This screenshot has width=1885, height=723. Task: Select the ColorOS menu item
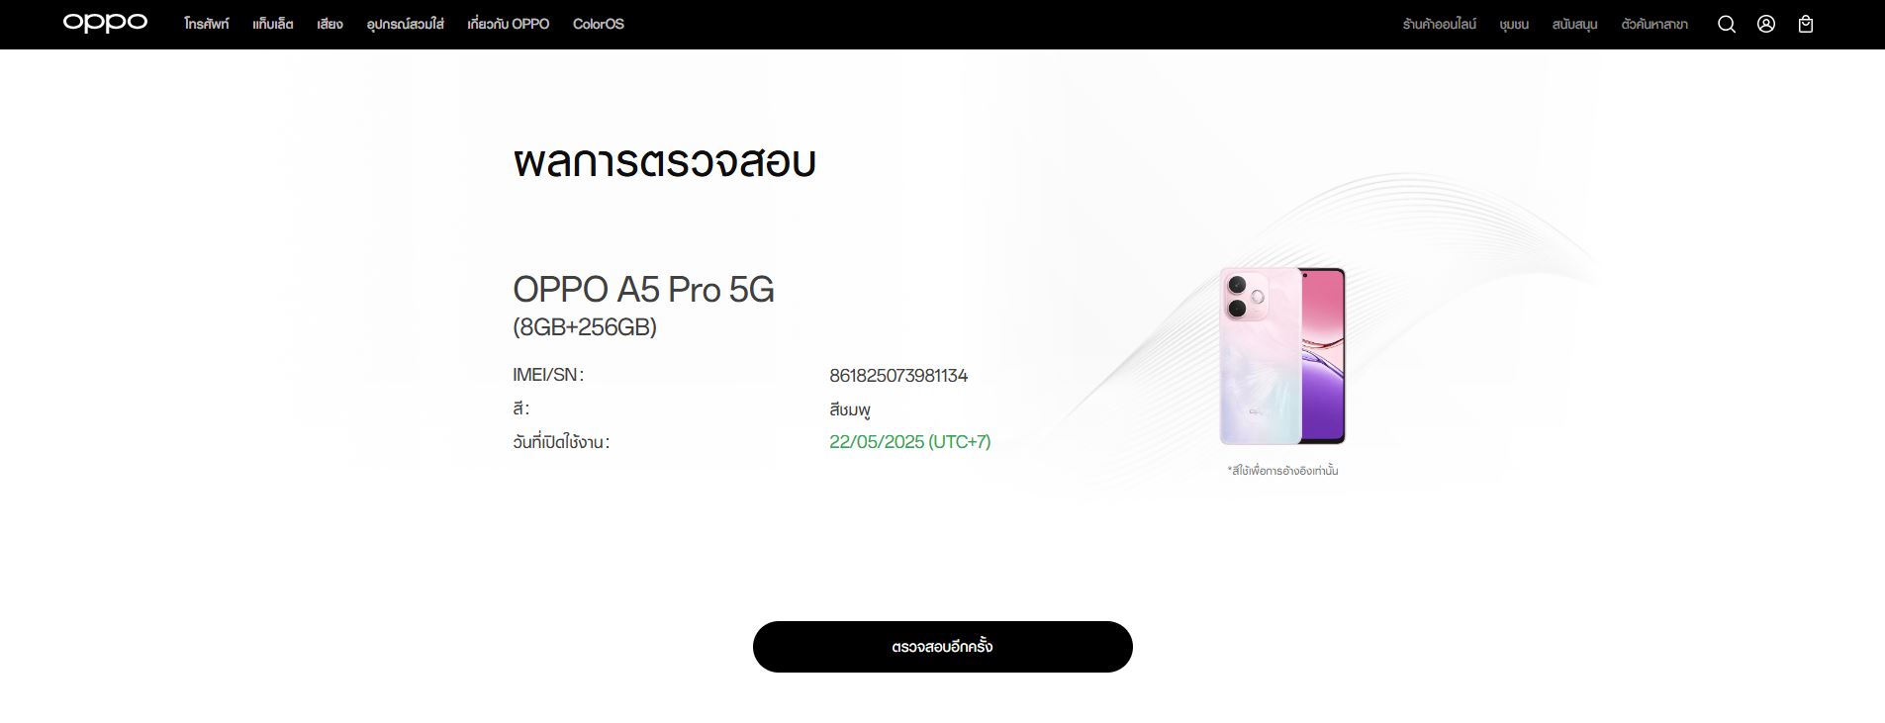tap(598, 24)
